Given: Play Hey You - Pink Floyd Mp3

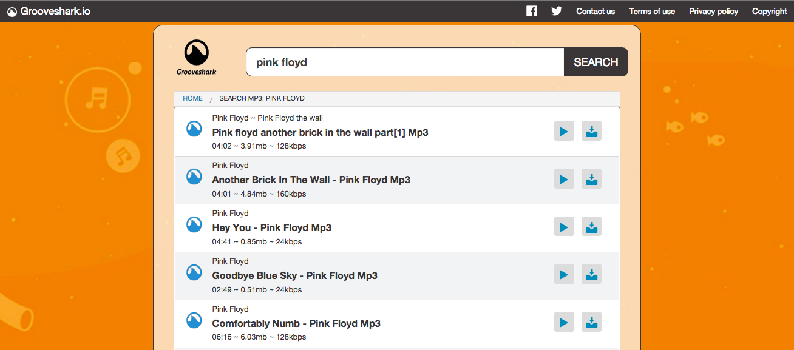Looking at the screenshot, I should click(564, 227).
